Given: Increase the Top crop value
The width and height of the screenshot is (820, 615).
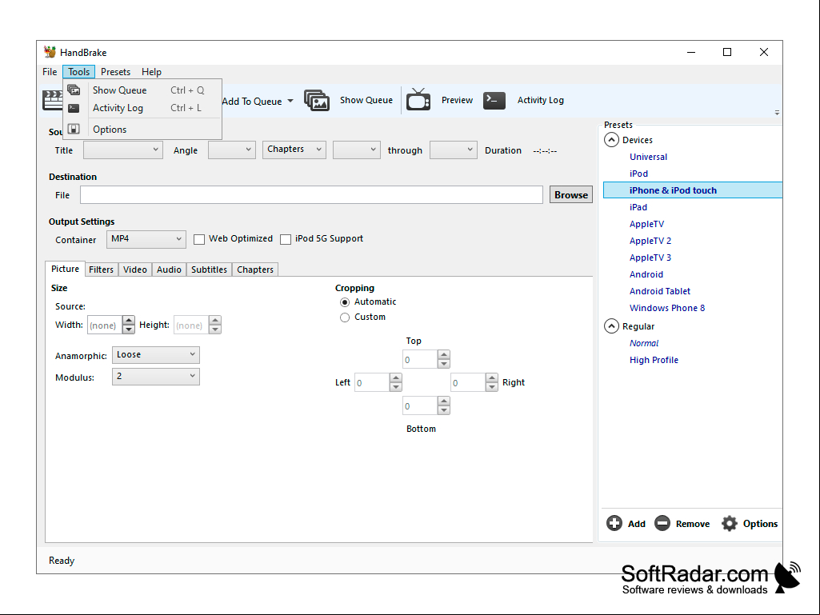Looking at the screenshot, I should point(443,354).
